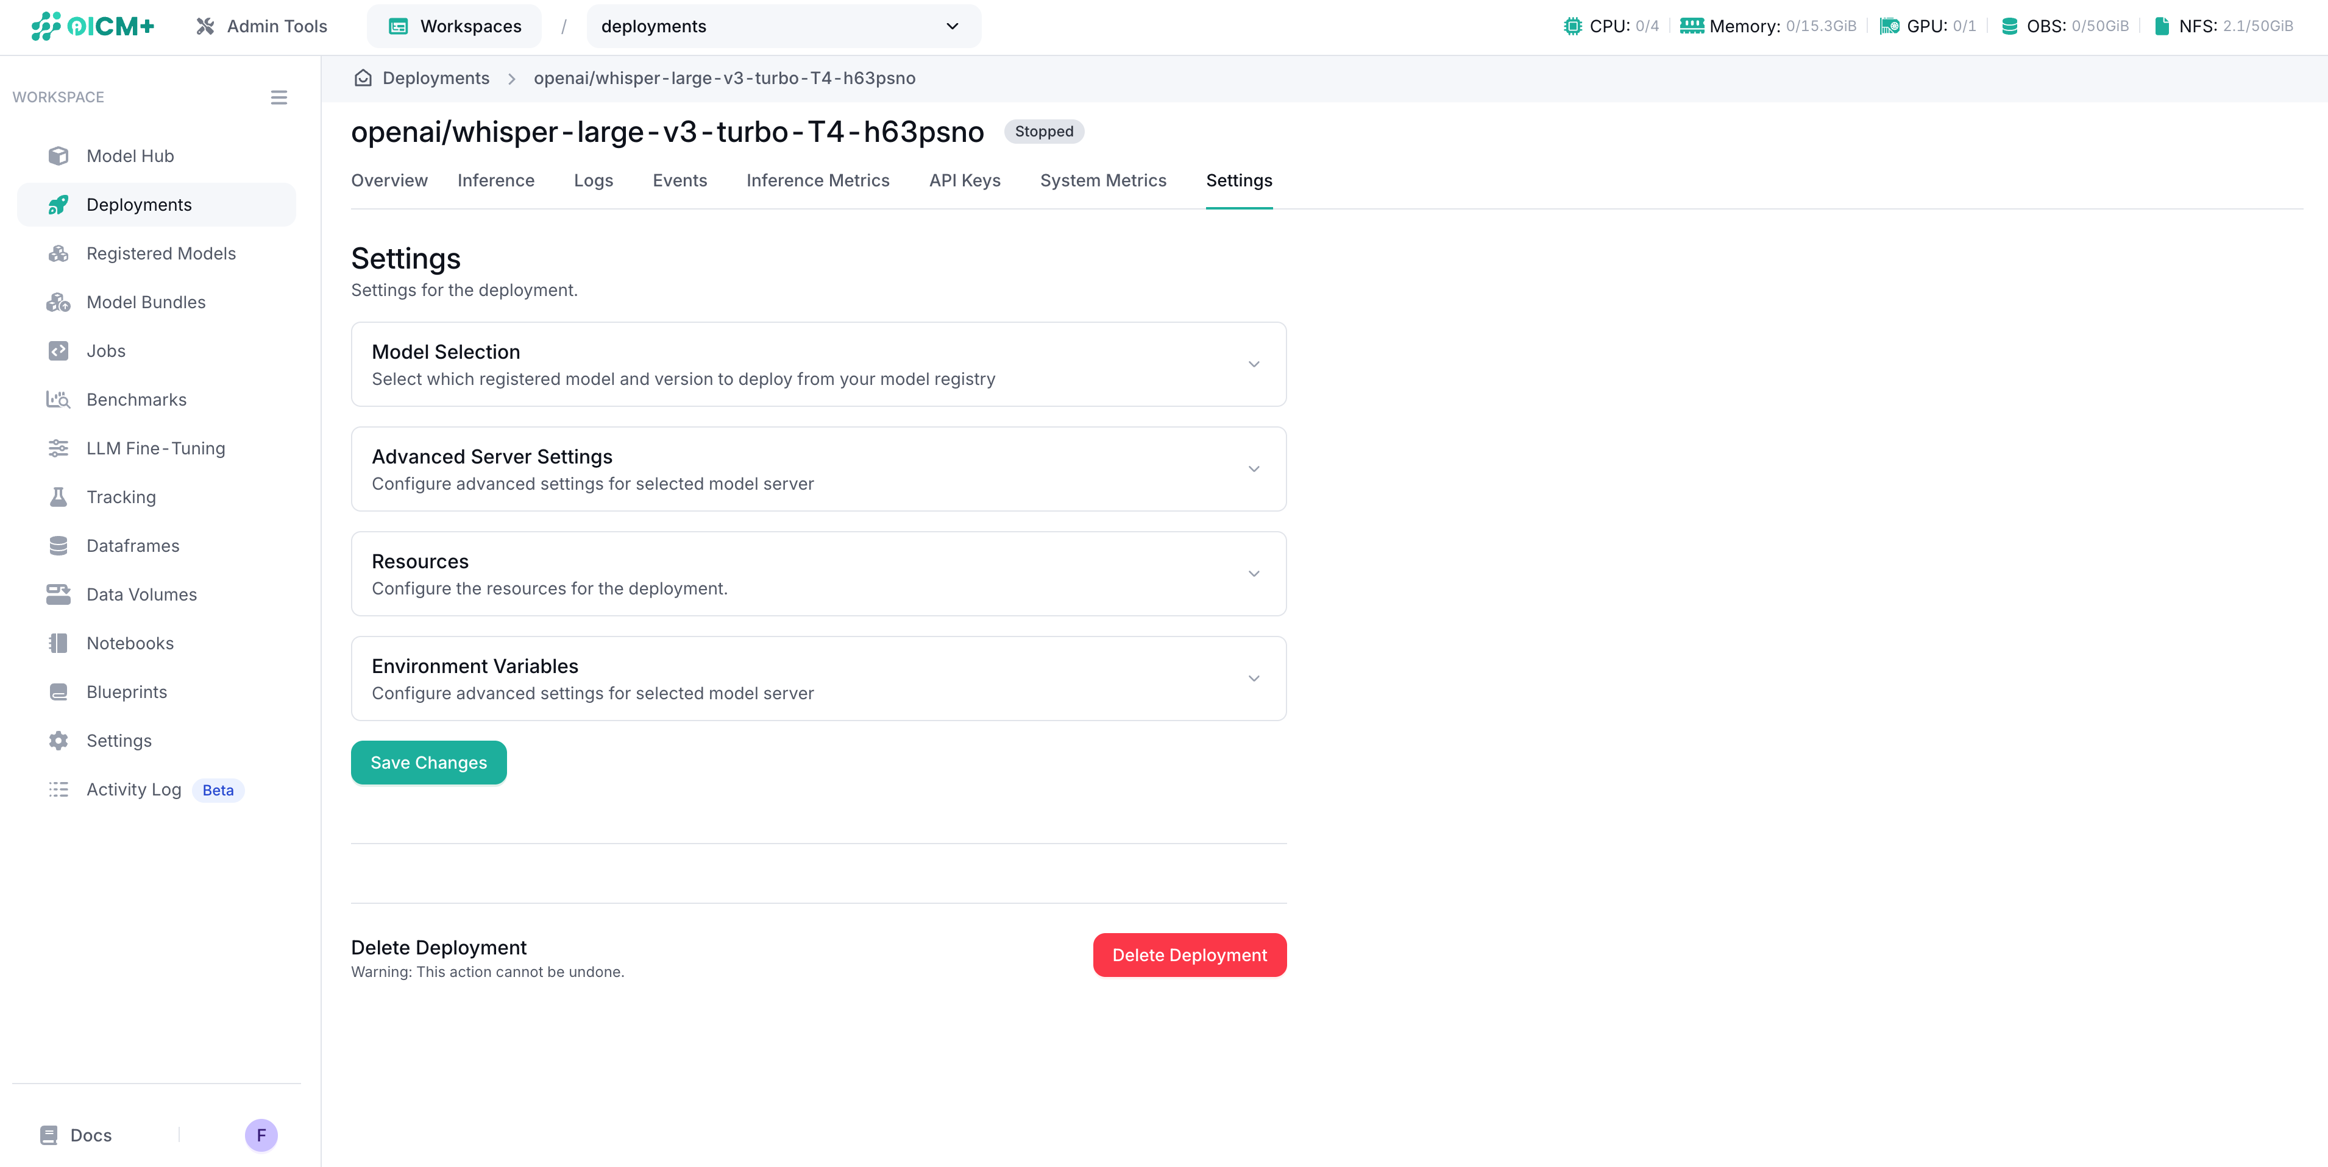The height and width of the screenshot is (1167, 2328).
Task: Select the Deployments rocket icon
Action: click(58, 204)
